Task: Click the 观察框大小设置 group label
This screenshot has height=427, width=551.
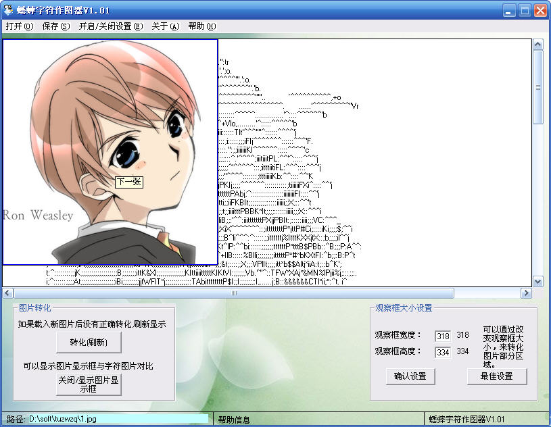Action: tap(404, 308)
